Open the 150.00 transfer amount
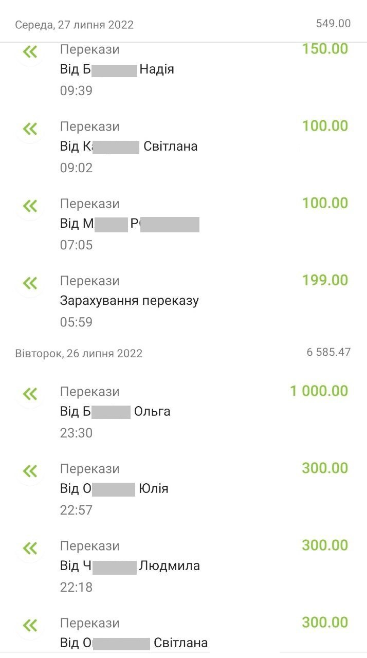Viewport: 367px width, 658px height. pos(325,49)
